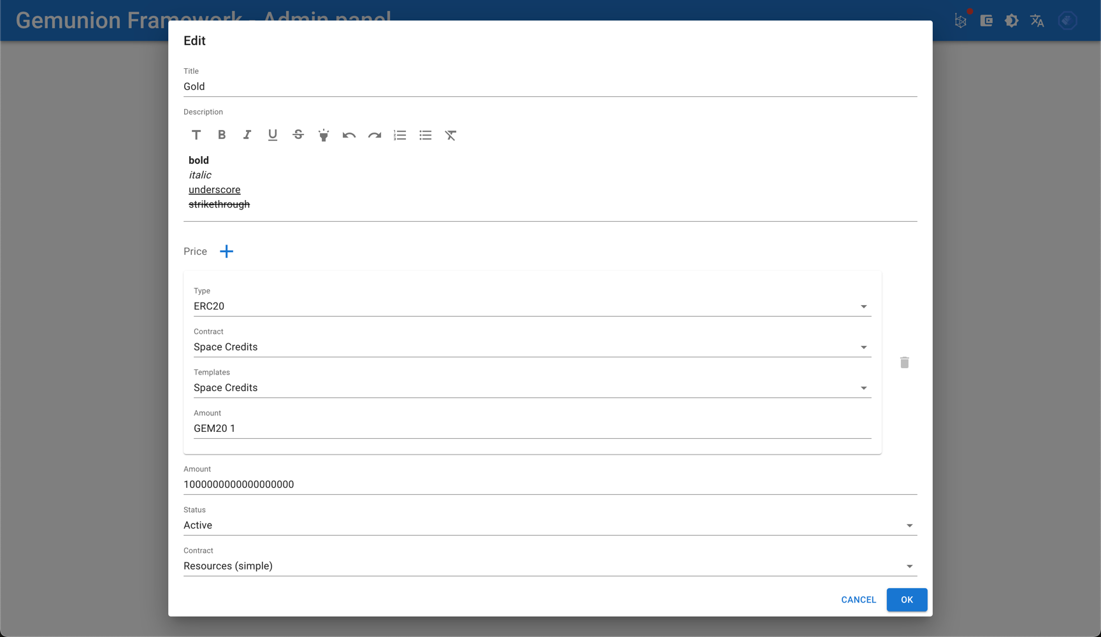Click the highlight marker icon
The height and width of the screenshot is (637, 1101).
pyautogui.click(x=324, y=135)
